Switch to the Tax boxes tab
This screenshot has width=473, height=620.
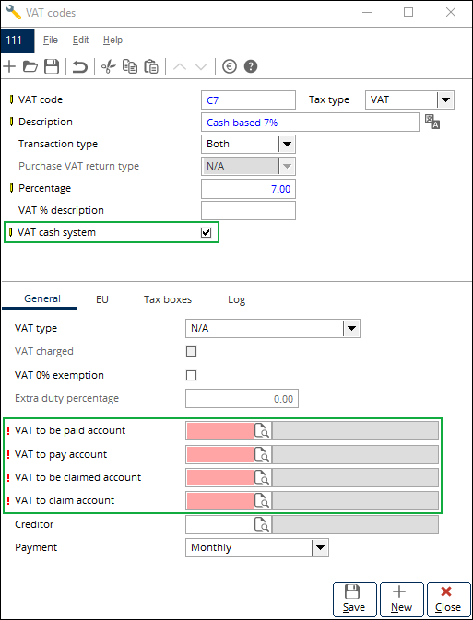168,299
